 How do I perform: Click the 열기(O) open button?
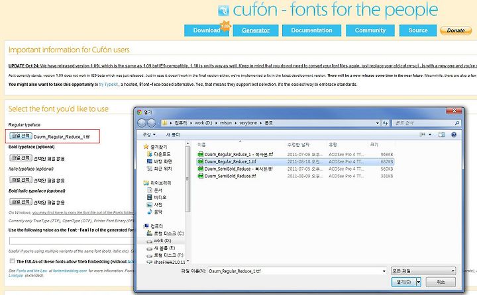tap(403, 282)
